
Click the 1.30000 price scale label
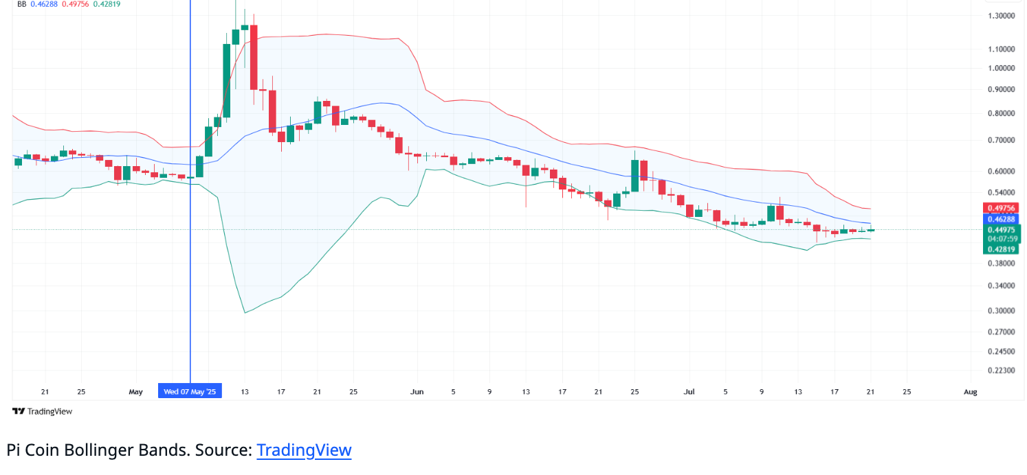click(x=1001, y=16)
